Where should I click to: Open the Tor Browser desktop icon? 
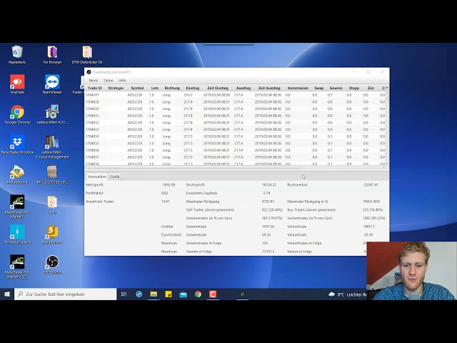(x=52, y=52)
